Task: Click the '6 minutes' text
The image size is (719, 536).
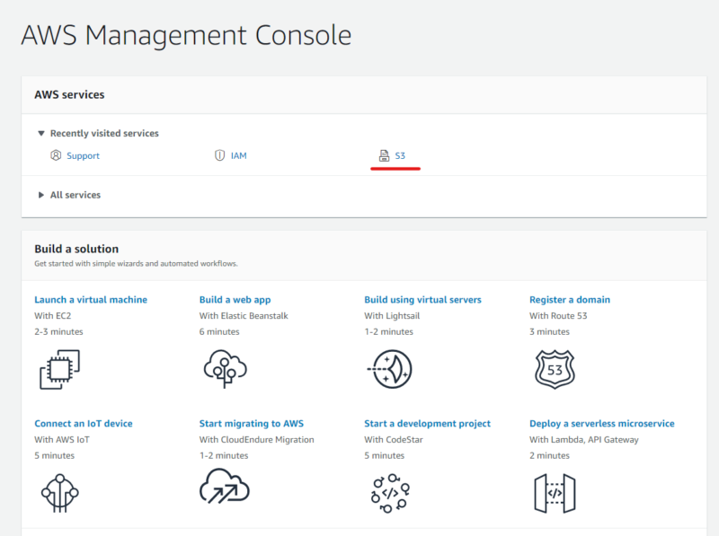Action: [219, 331]
